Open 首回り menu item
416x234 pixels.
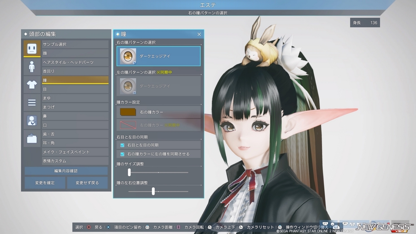pyautogui.click(x=75, y=71)
